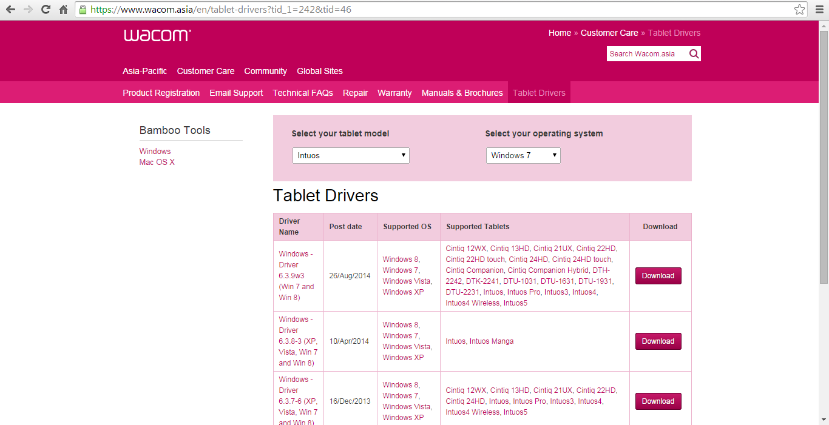Click the Cintiq 22HD touch link
The image size is (829, 425).
475,259
